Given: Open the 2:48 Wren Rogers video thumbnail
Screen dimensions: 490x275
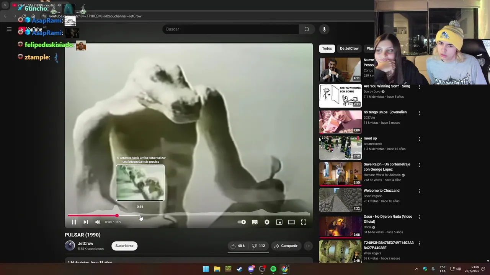Looking at the screenshot, I should pyautogui.click(x=340, y=251).
